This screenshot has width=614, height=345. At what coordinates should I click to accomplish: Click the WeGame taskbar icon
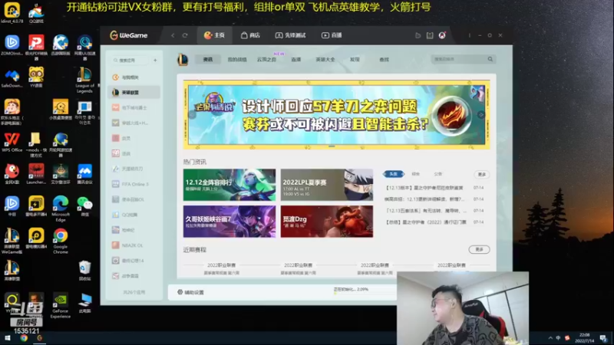point(40,338)
